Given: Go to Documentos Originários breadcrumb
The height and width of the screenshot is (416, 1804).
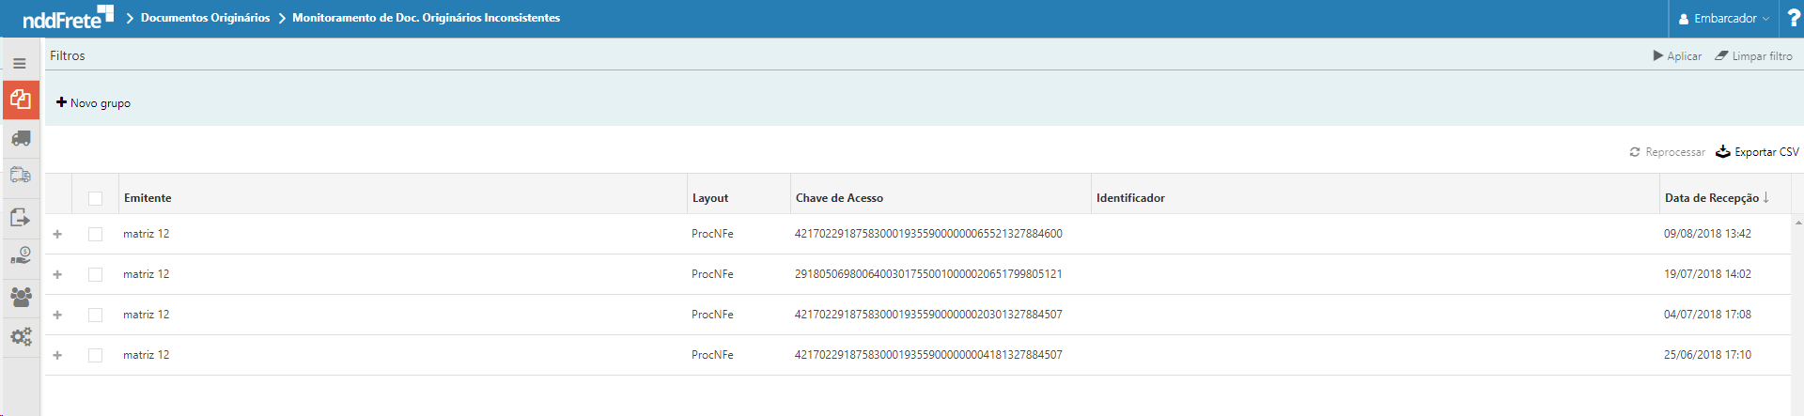Looking at the screenshot, I should tap(205, 18).
